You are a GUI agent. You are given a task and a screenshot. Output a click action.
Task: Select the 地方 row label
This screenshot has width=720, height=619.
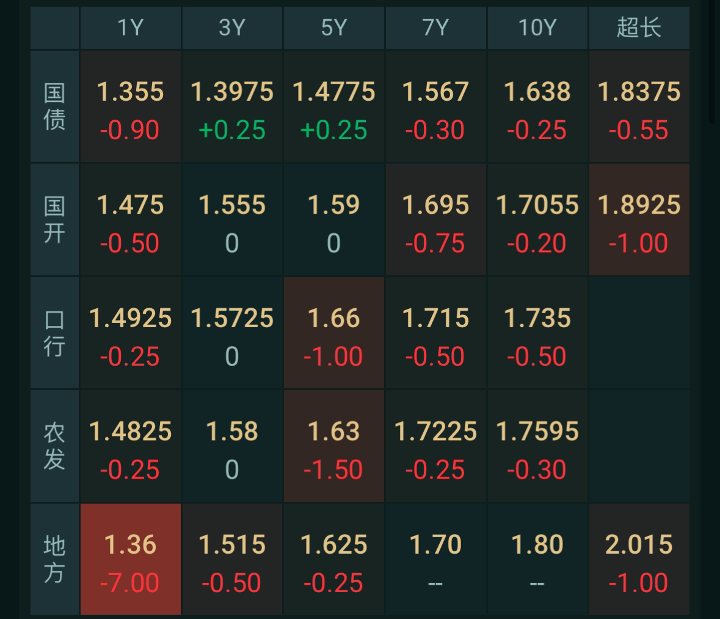click(54, 559)
